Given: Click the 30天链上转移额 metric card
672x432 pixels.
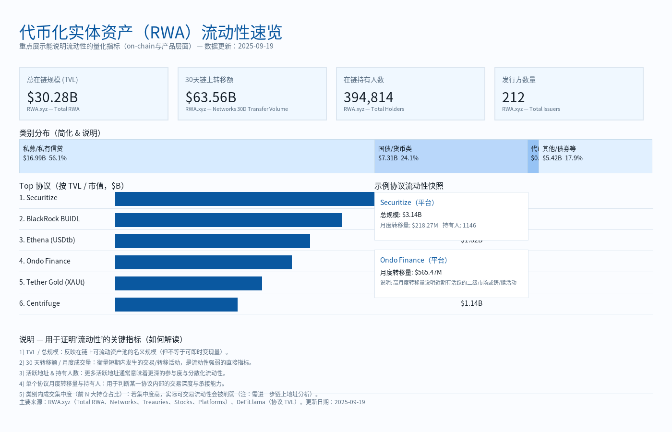Looking at the screenshot, I should click(252, 94).
